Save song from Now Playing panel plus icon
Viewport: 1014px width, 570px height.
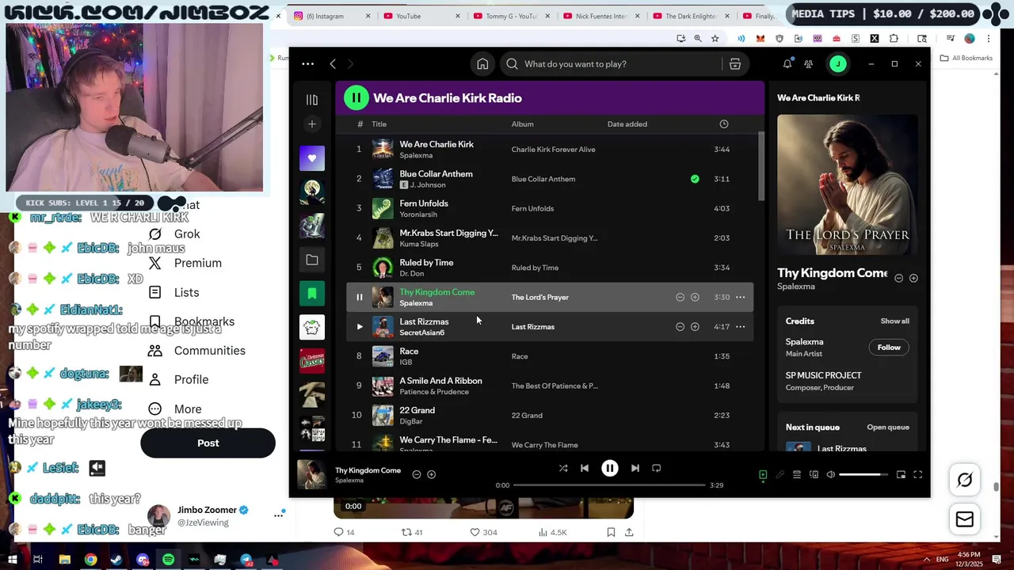coord(913,279)
